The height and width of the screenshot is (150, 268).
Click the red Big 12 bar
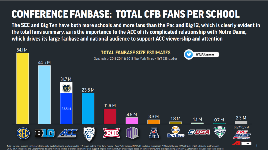coord(110,116)
